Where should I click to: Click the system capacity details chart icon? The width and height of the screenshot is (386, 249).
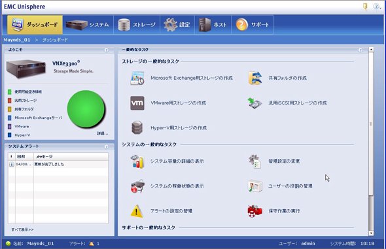[137, 161]
